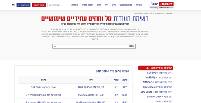This screenshot has width=201, height=103.
Task: Click the main heading רשימת תעודות סל וחוזים עתידיים שימושיים
Action: 95,19
